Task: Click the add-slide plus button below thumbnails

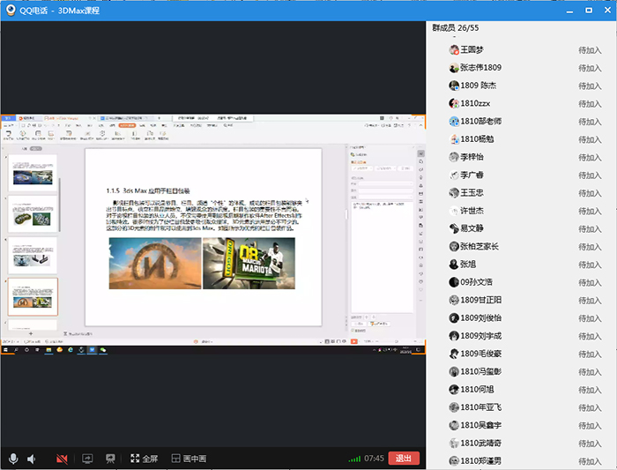Action: pyautogui.click(x=31, y=333)
